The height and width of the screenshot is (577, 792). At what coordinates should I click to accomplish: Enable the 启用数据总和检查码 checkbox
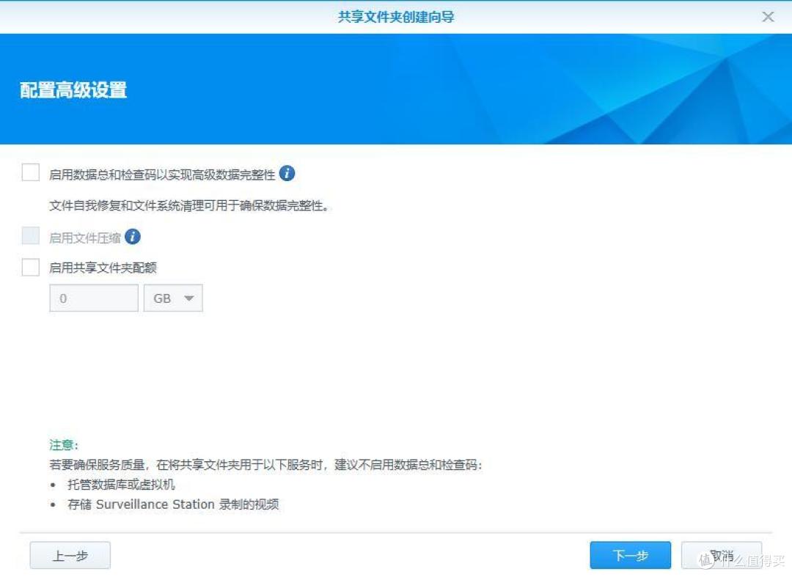(30, 172)
